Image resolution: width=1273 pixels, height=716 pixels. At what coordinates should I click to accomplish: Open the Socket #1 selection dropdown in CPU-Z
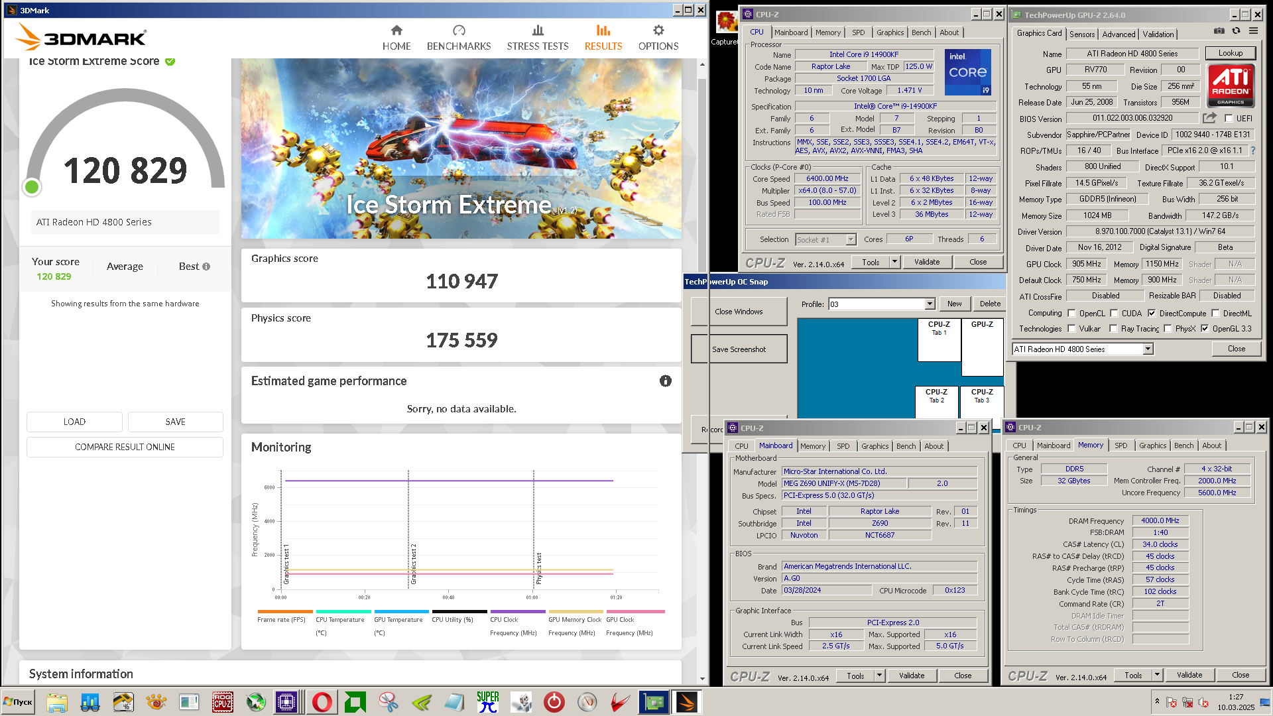tap(851, 240)
